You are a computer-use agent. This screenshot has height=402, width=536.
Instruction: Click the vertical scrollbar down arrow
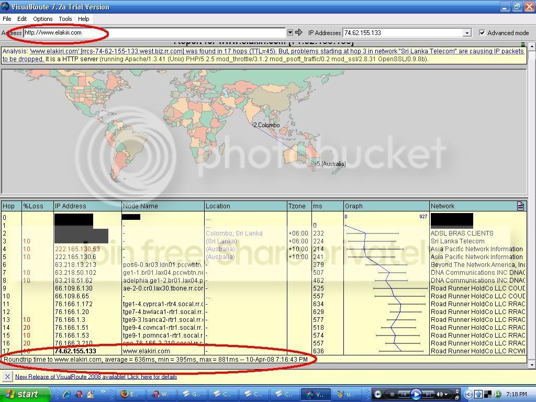pos(532,365)
